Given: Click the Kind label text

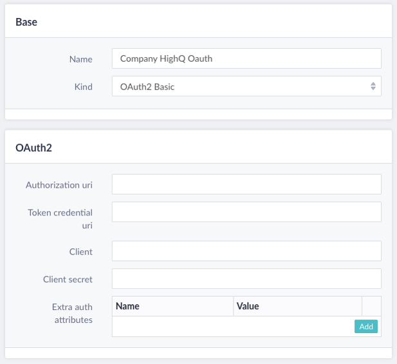Looking at the screenshot, I should 83,87.
